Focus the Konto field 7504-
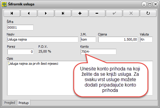The image size is (160, 108). (98, 52)
